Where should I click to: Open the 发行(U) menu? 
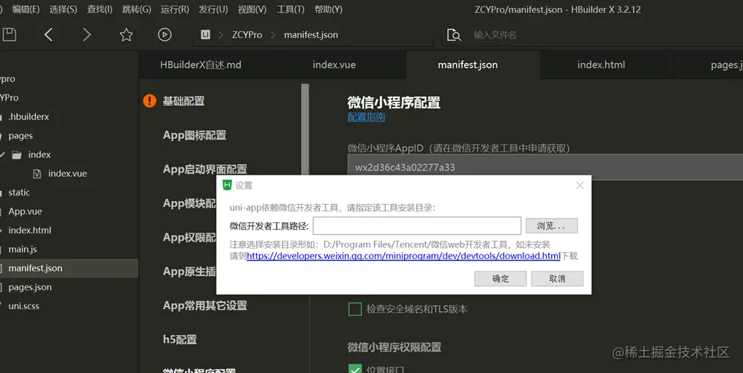tap(213, 10)
